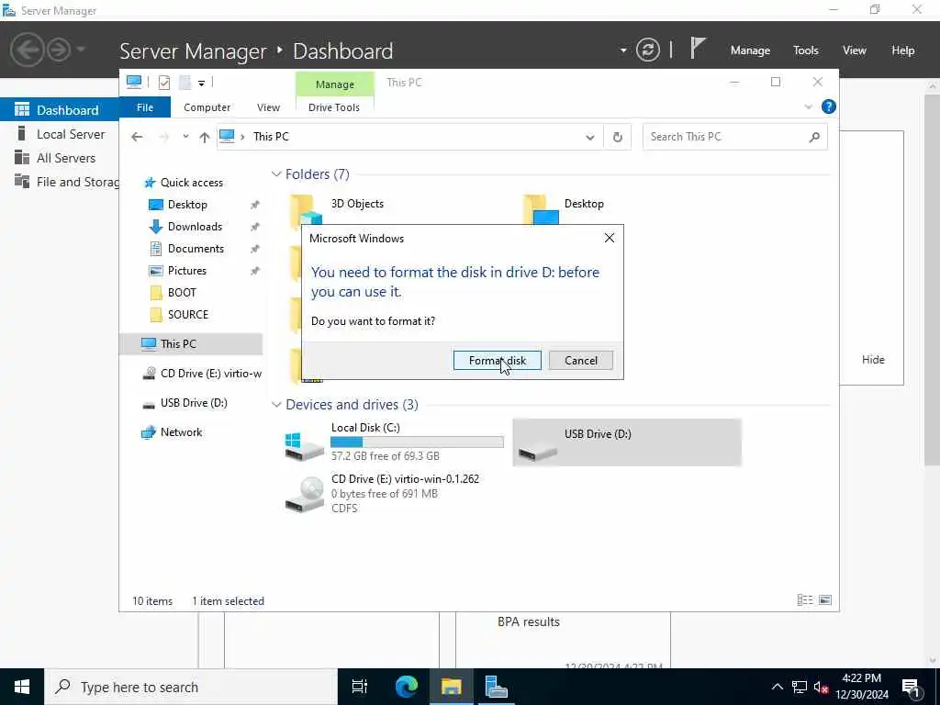Select USB Drive (D:) in navigation pane
Viewport: 940px width, 705px height.
(194, 403)
